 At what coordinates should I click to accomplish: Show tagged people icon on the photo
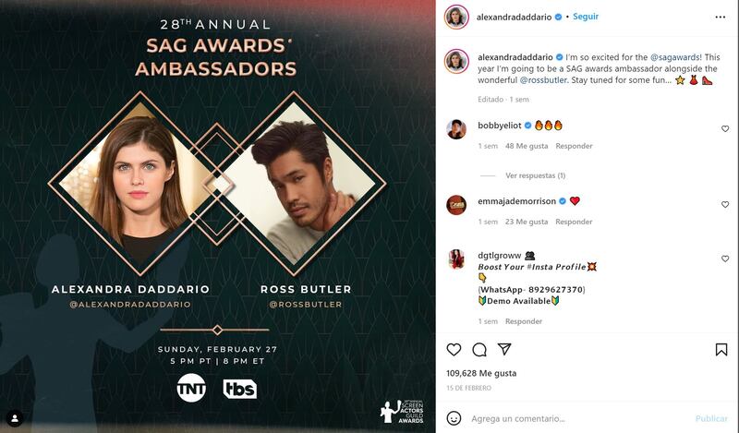tap(15, 418)
